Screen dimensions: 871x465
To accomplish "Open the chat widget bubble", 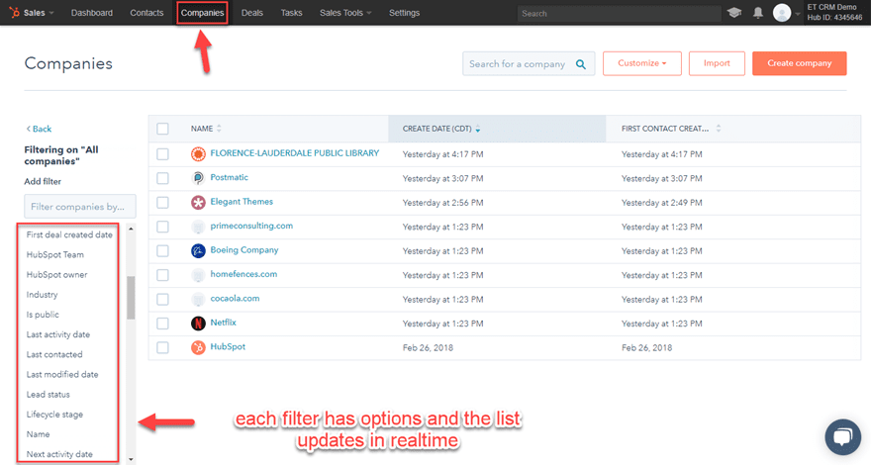I will [x=842, y=436].
